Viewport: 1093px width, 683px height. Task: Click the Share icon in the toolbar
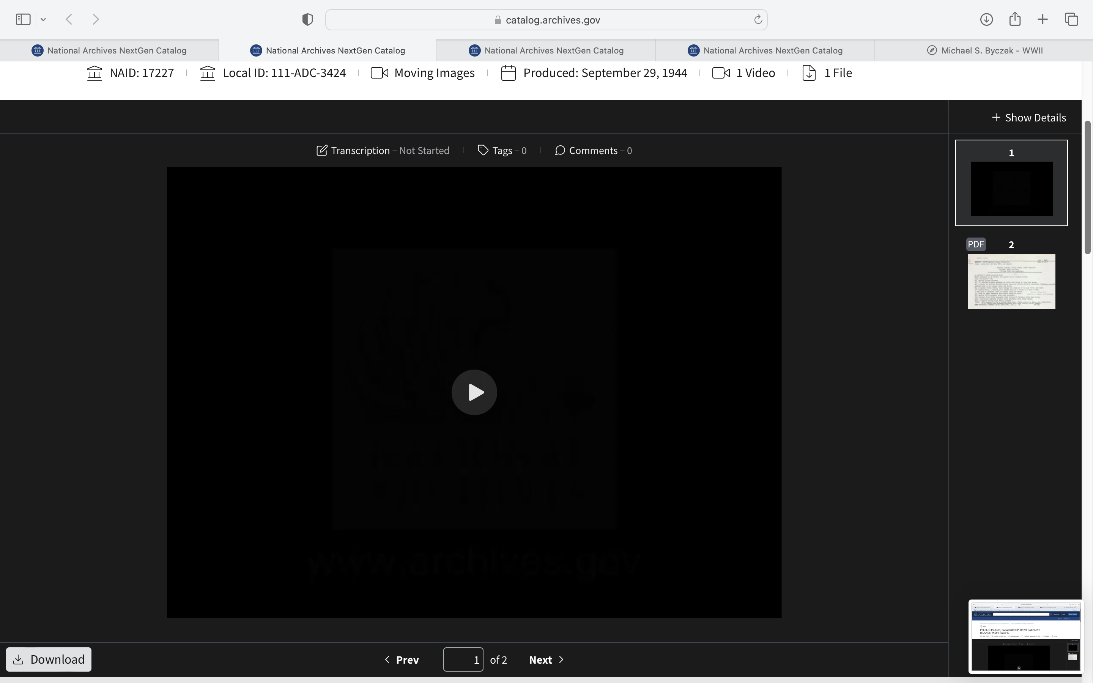click(1014, 19)
